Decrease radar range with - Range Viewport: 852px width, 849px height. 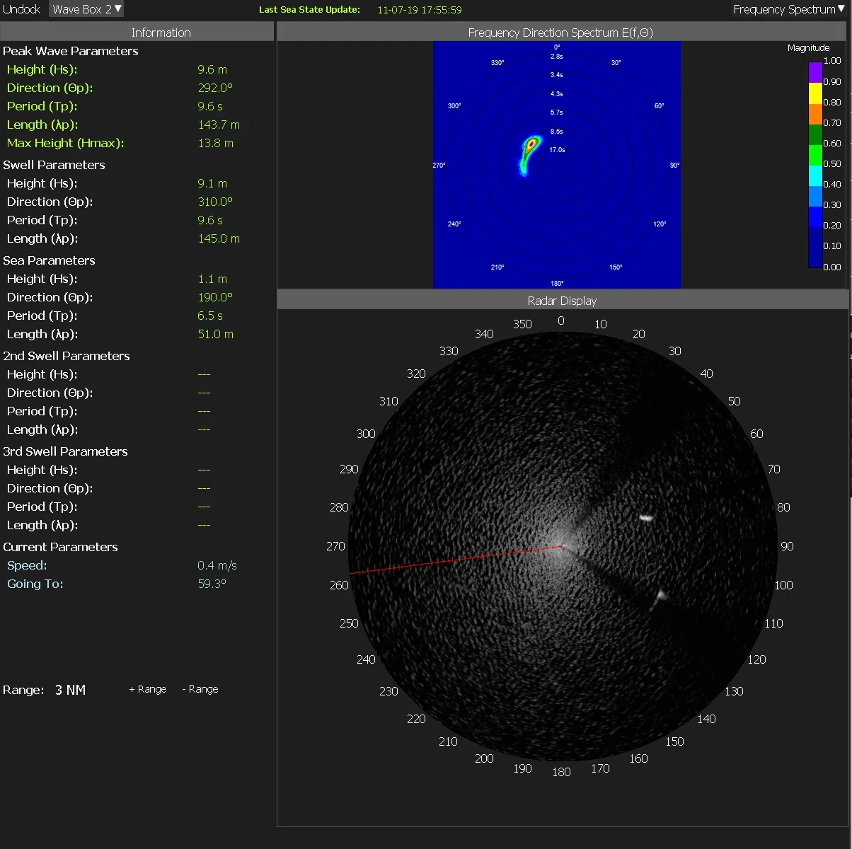coord(200,689)
